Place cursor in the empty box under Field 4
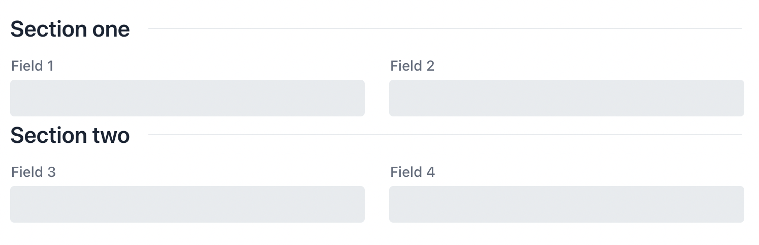This screenshot has width=759, height=245. 566,204
